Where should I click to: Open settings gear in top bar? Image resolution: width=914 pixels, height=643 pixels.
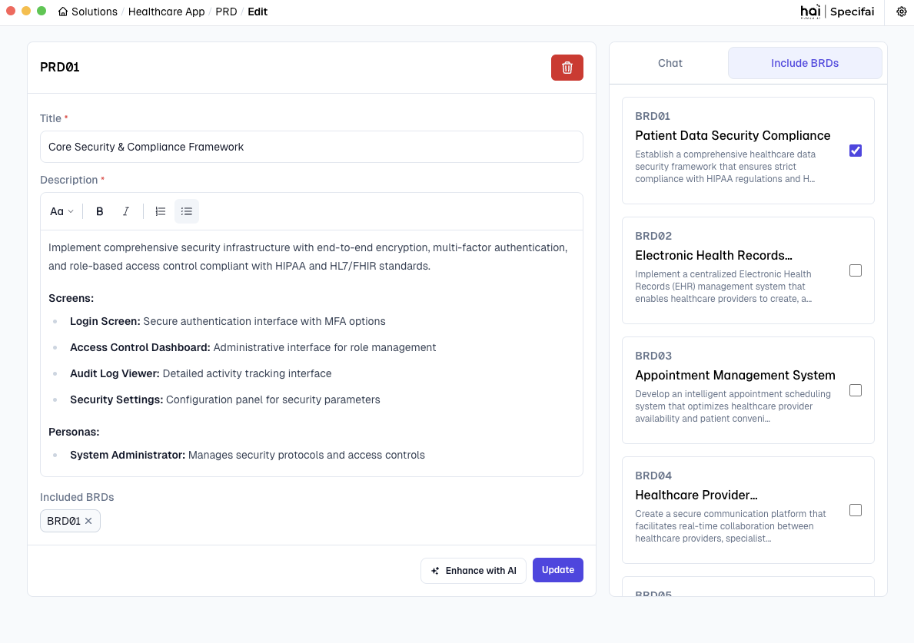(901, 12)
